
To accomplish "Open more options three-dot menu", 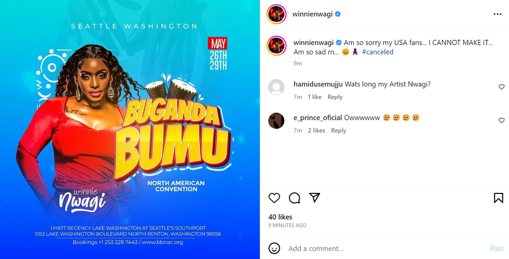I will pyautogui.click(x=497, y=14).
